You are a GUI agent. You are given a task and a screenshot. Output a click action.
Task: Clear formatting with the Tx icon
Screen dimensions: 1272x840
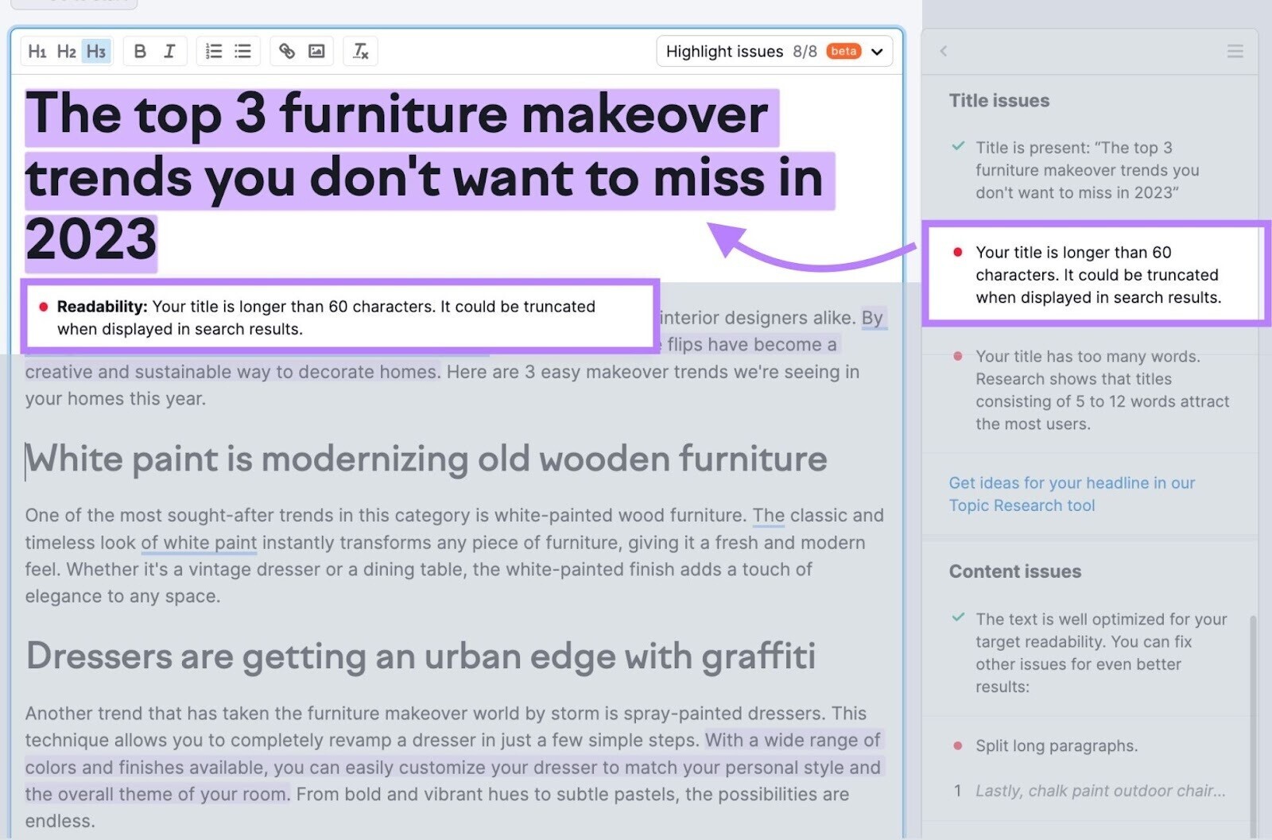tap(360, 51)
